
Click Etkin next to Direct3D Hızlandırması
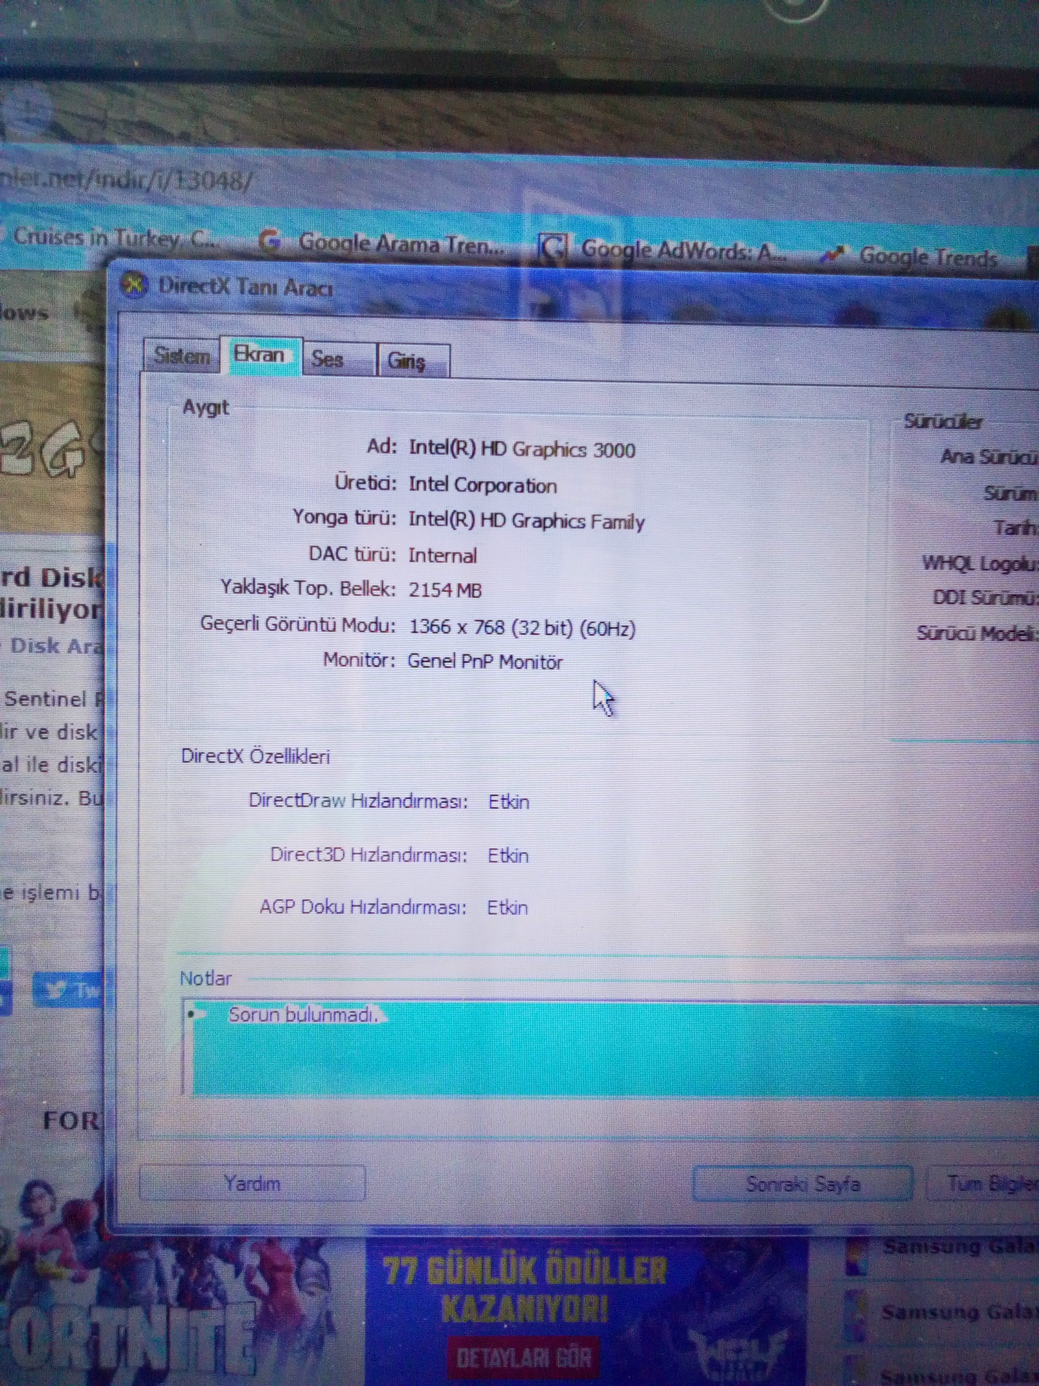pyautogui.click(x=508, y=855)
